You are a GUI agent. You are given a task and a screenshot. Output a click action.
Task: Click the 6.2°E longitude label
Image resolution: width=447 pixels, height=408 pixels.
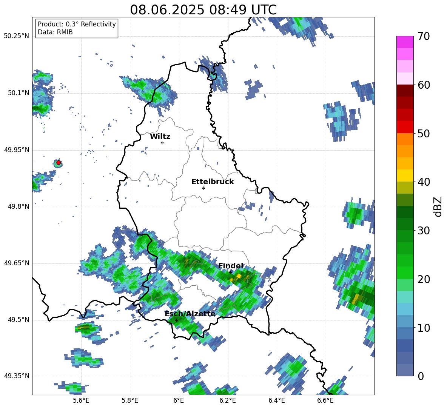pyautogui.click(x=228, y=400)
